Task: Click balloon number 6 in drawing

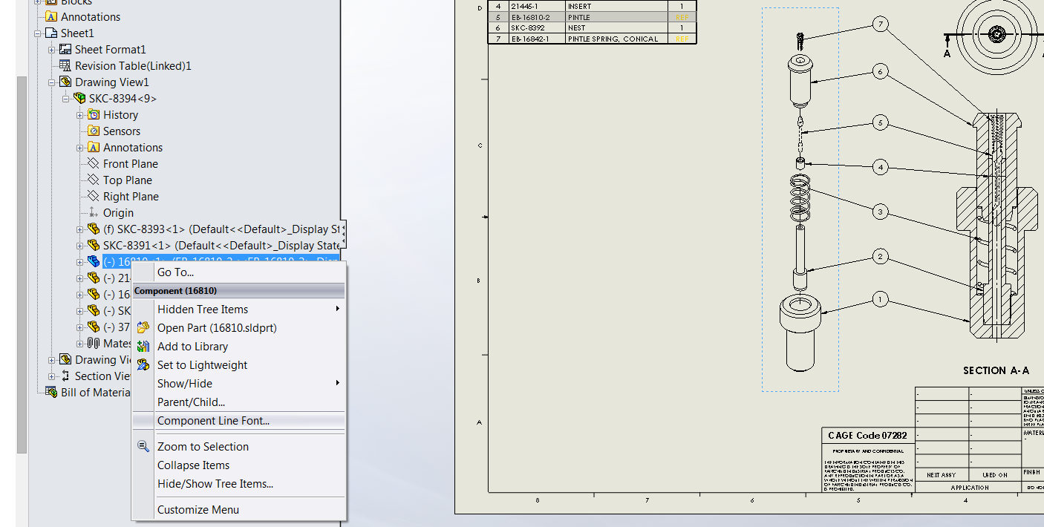Action: tap(881, 72)
